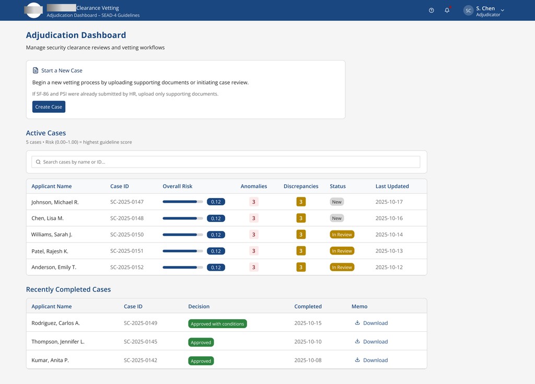Open the notifications bell

[447, 10]
